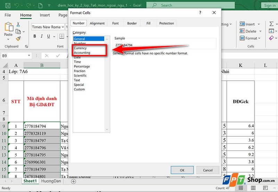Open the Name Box dropdown arrow
This screenshot has width=278, height=192.
point(29,56)
